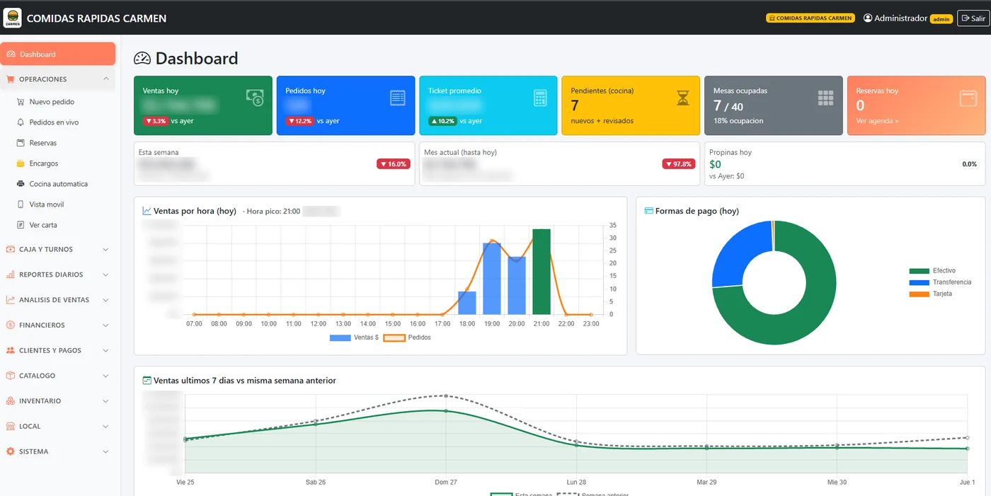Click the Administrador username in header
Viewport: 991px width, 496px height.
coord(900,18)
